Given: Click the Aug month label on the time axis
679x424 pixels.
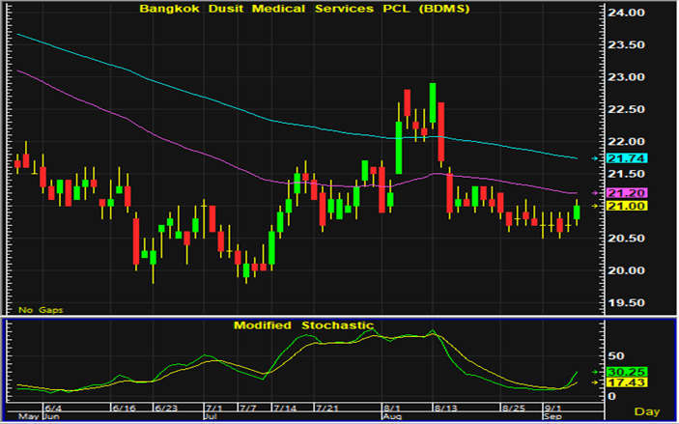Looking at the screenshot, I should 390,417.
